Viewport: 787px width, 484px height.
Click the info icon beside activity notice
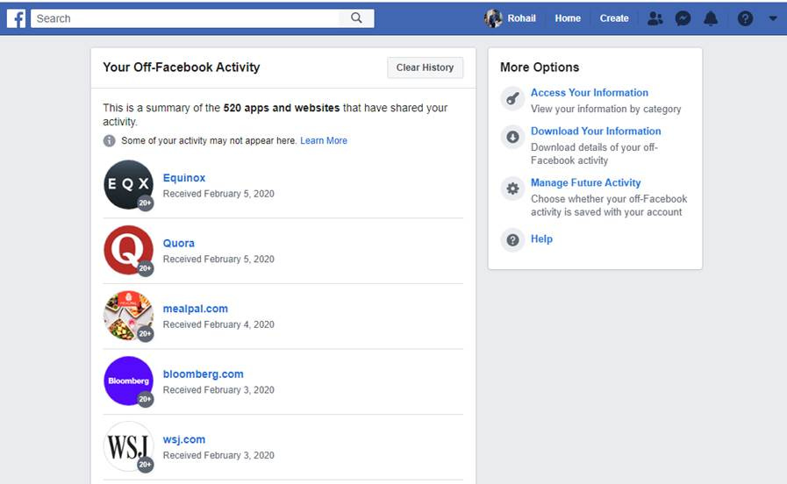click(x=110, y=141)
